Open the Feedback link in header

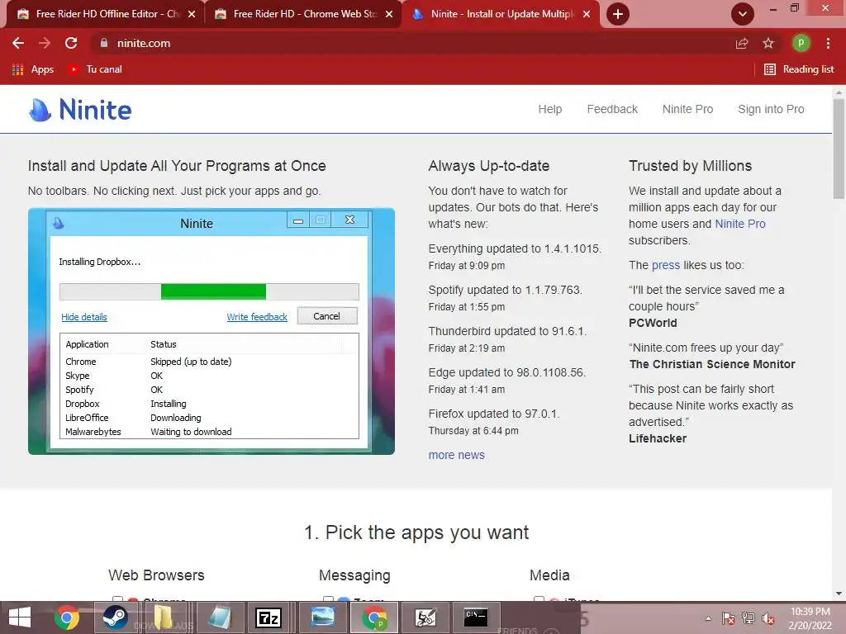612,109
